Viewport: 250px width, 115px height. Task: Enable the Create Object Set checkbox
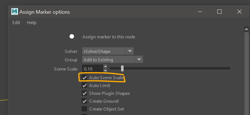[x=84, y=109]
